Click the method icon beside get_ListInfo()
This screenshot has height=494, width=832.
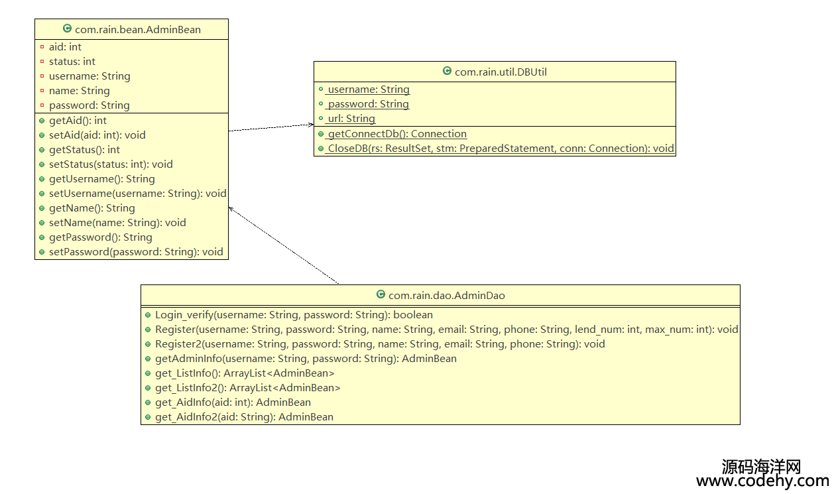click(x=148, y=373)
